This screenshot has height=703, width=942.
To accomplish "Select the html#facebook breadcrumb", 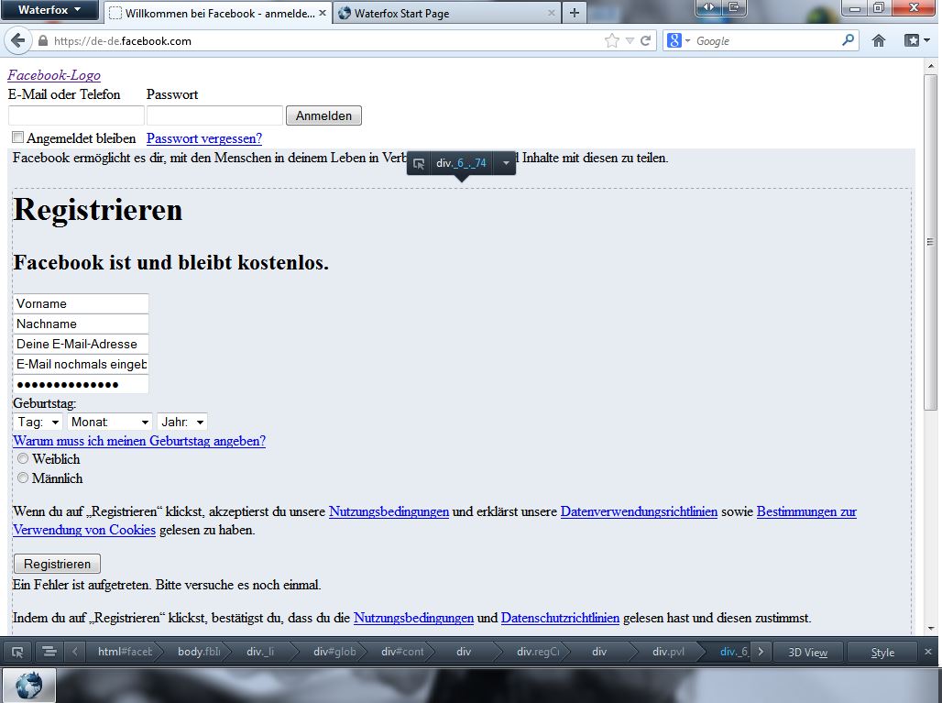I will pyautogui.click(x=125, y=652).
